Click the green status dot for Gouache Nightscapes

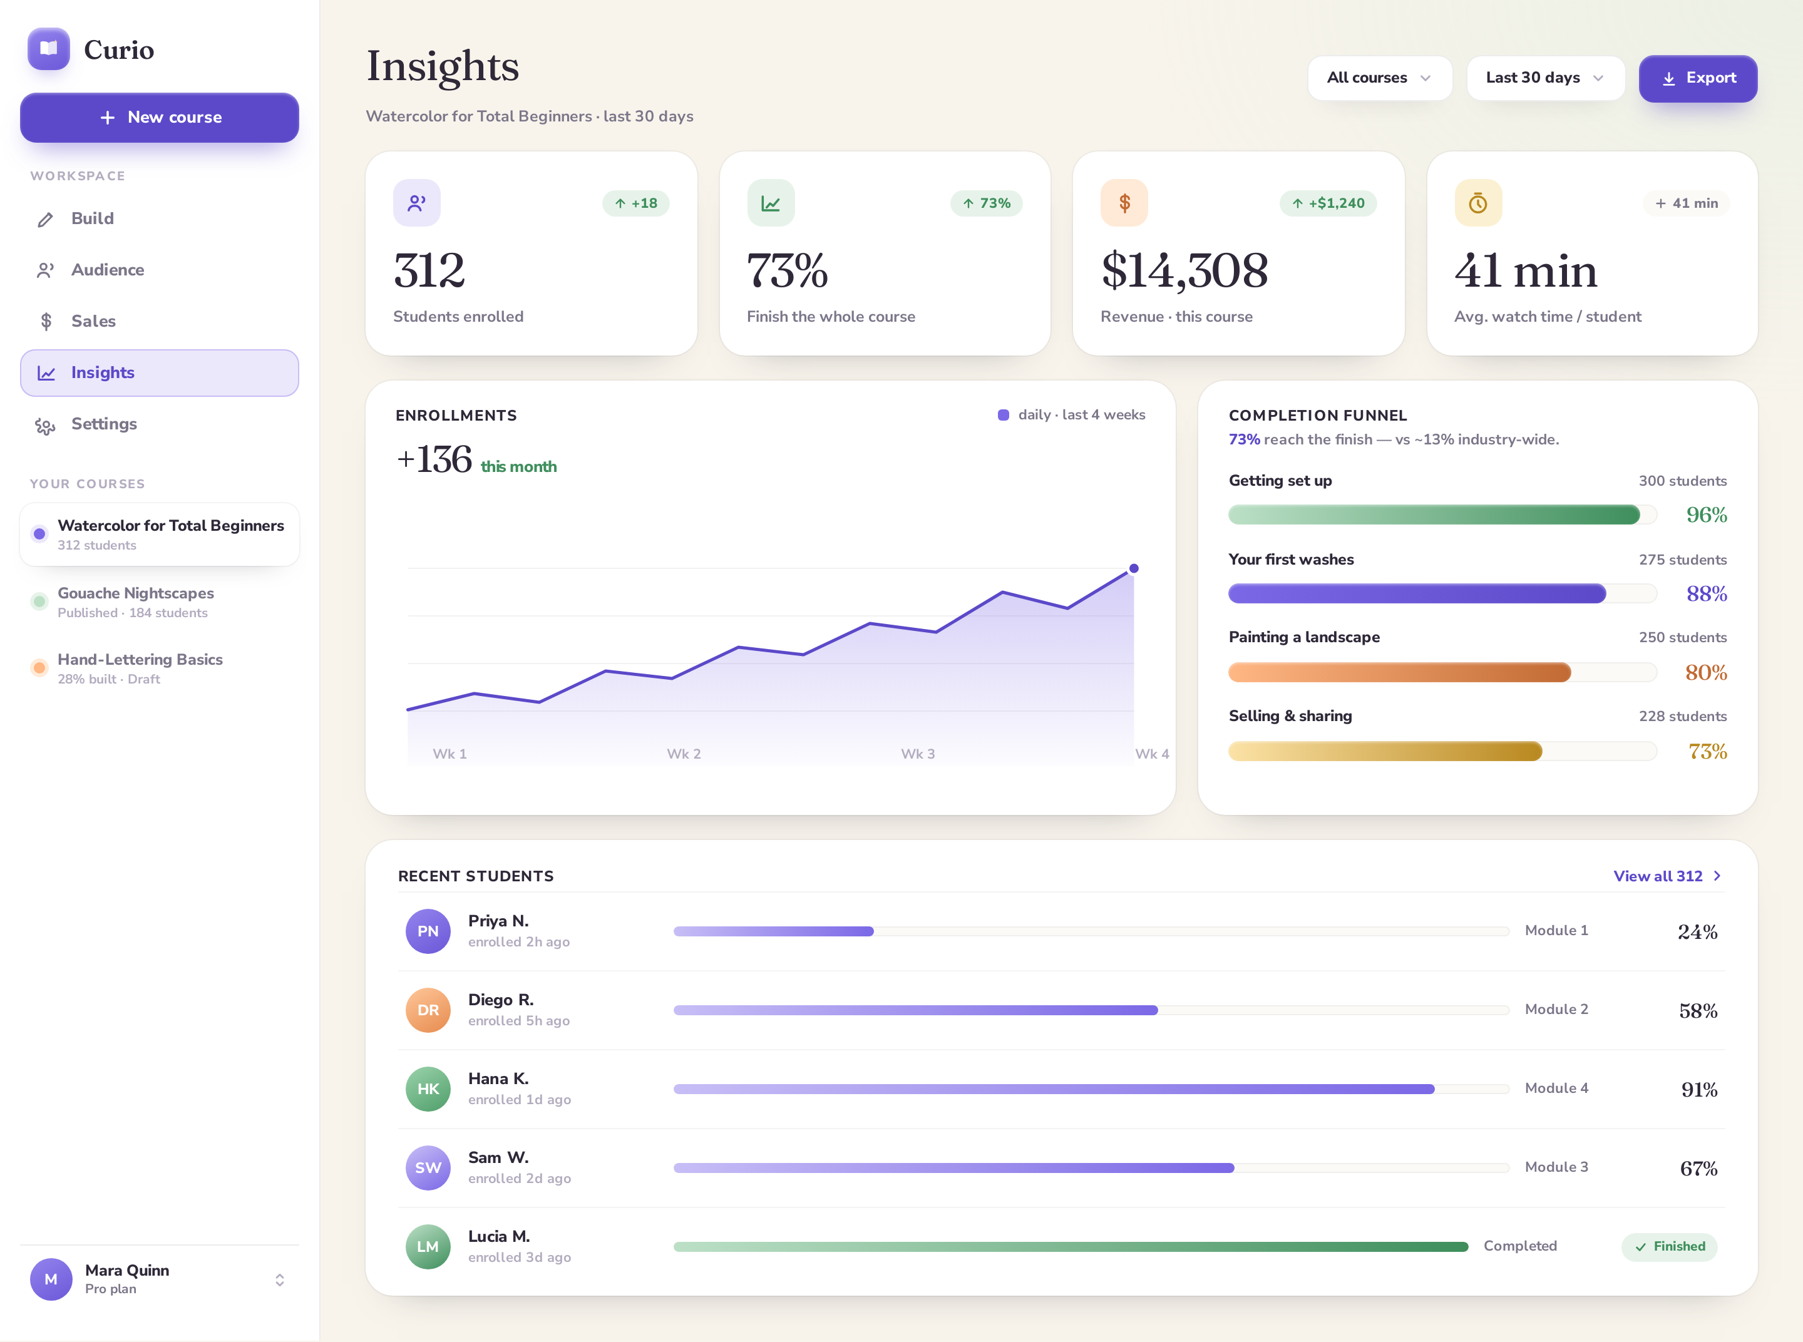coord(39,602)
